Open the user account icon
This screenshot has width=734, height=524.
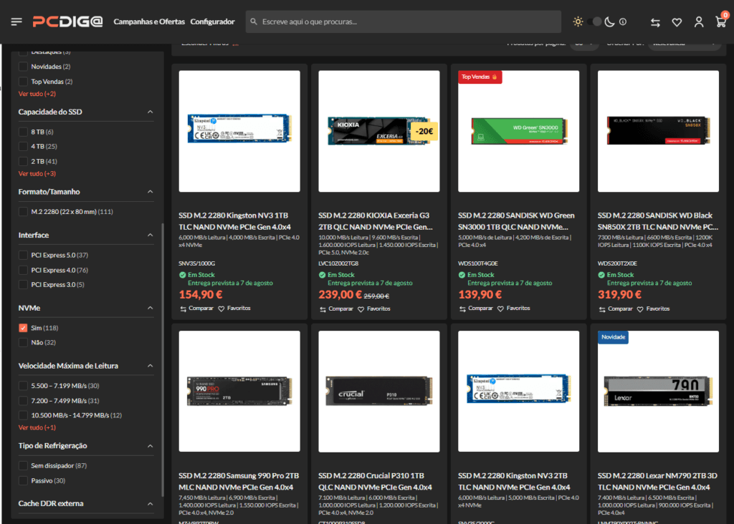(x=699, y=22)
